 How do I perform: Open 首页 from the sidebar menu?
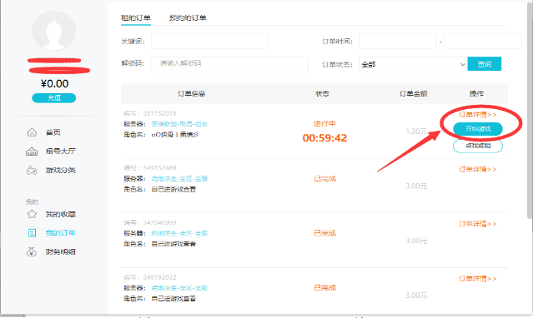[53, 132]
